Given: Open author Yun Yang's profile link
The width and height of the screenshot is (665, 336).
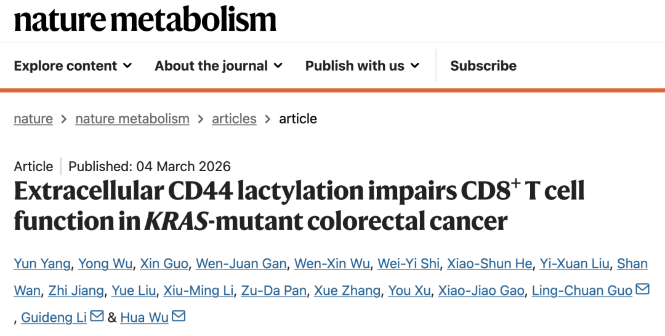Looking at the screenshot, I should 42,264.
